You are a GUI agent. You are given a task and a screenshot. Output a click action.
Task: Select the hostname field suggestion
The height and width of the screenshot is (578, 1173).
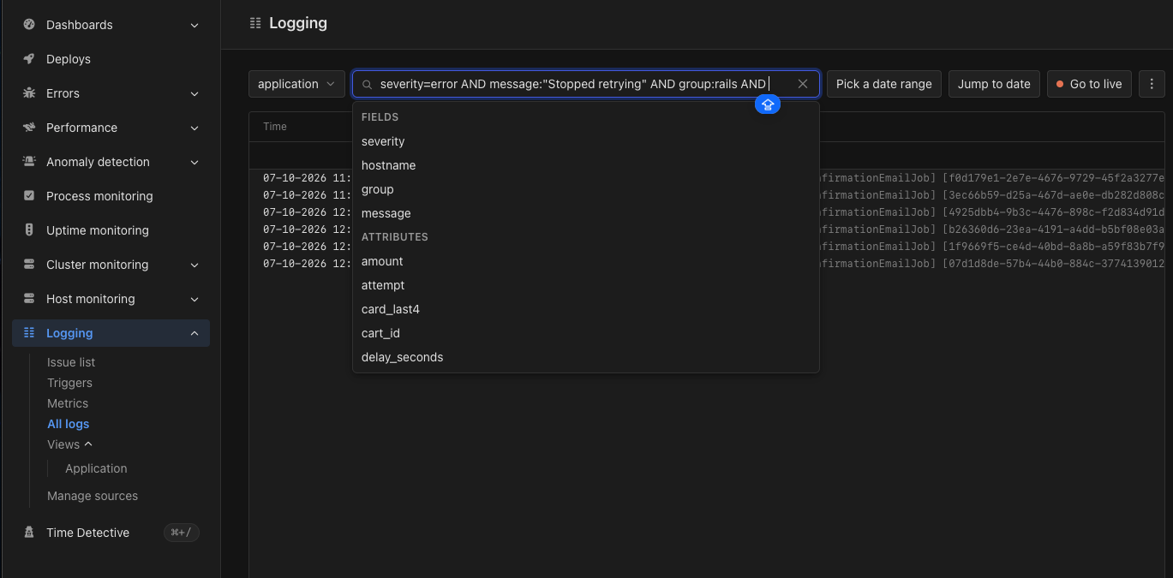586,165
